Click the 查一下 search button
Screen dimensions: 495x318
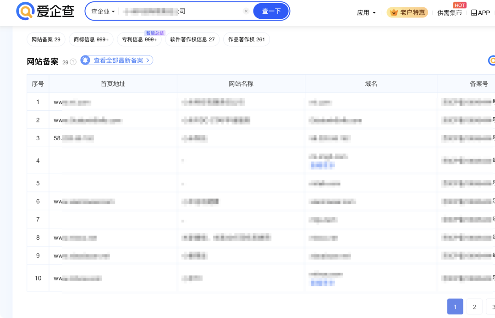point(271,11)
